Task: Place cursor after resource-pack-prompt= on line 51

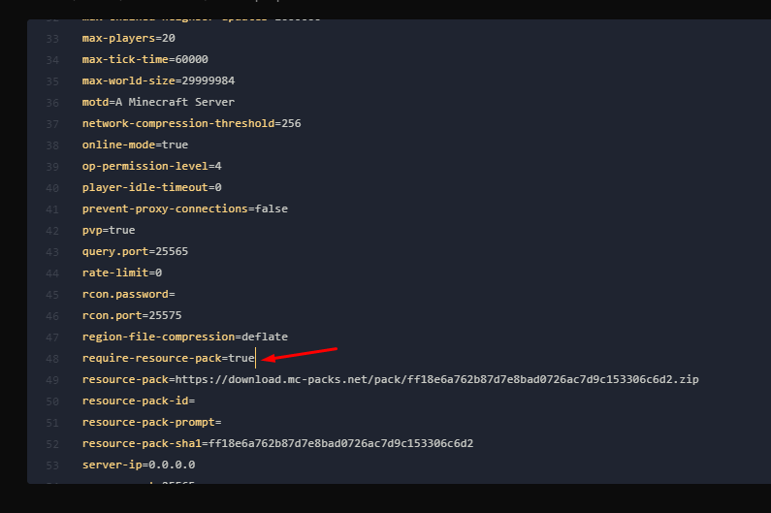Action: pos(222,422)
